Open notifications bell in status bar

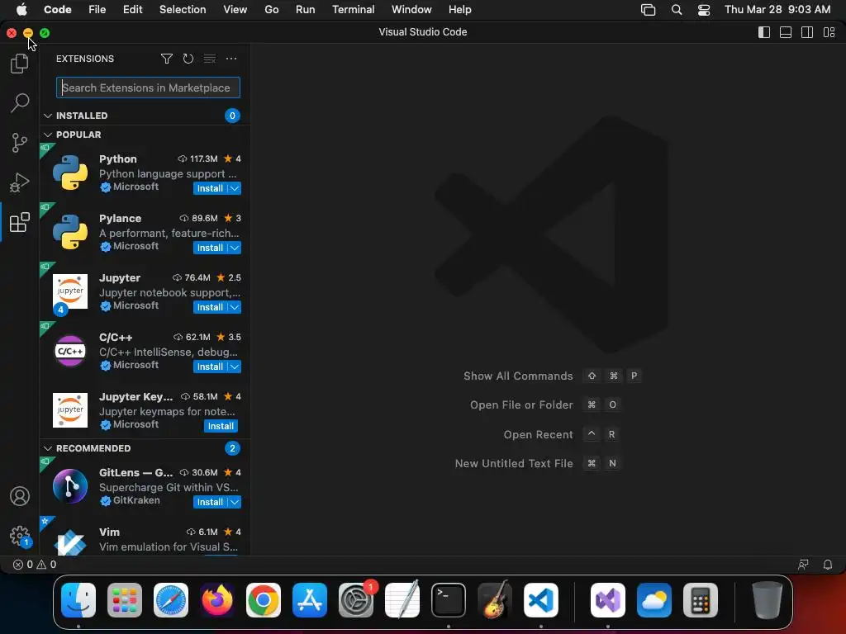828,565
